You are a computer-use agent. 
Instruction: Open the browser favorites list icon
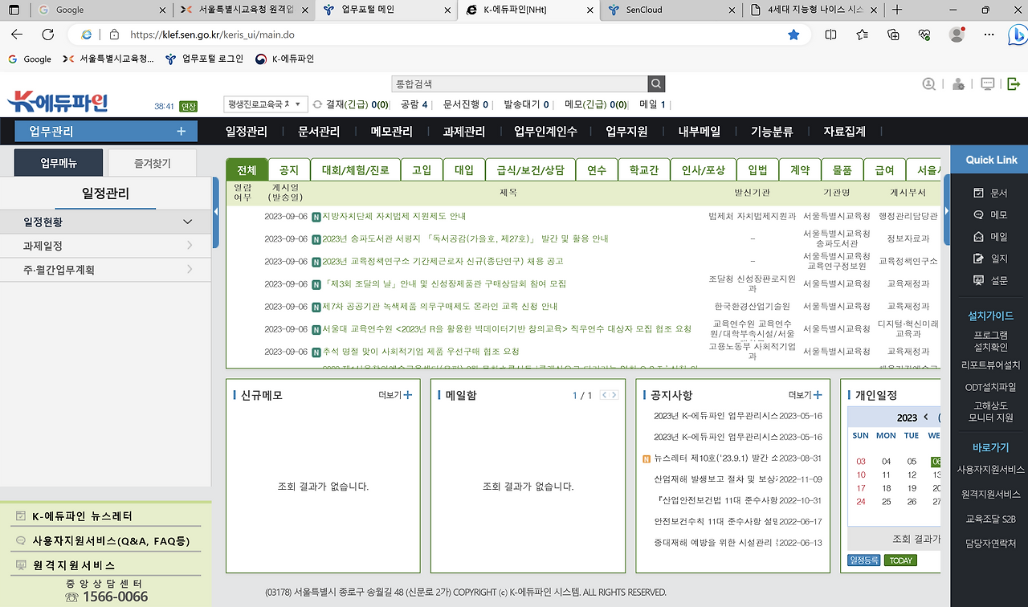[x=863, y=35]
